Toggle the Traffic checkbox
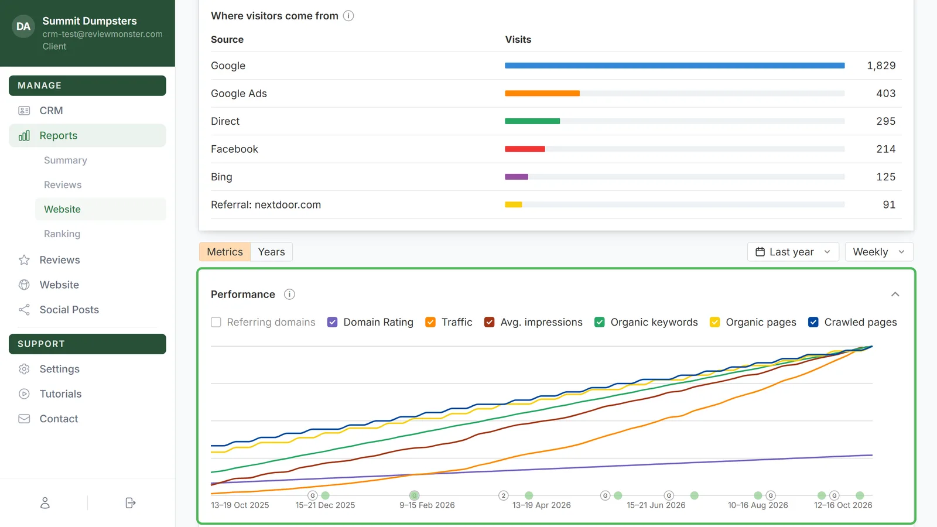Viewport: 937px width, 527px height. pyautogui.click(x=430, y=322)
